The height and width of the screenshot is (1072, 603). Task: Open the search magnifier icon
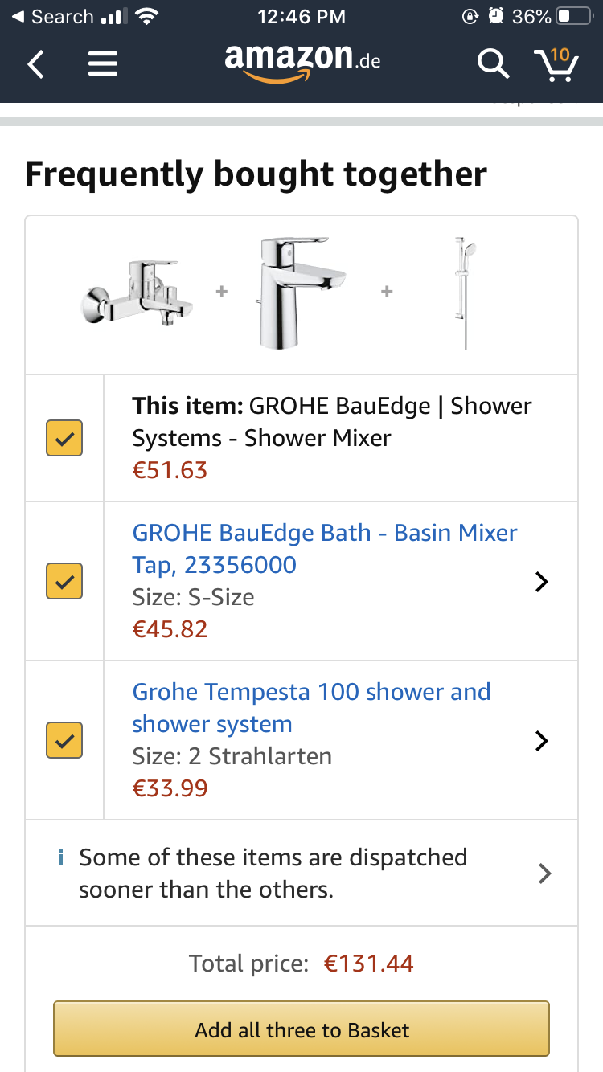(493, 63)
